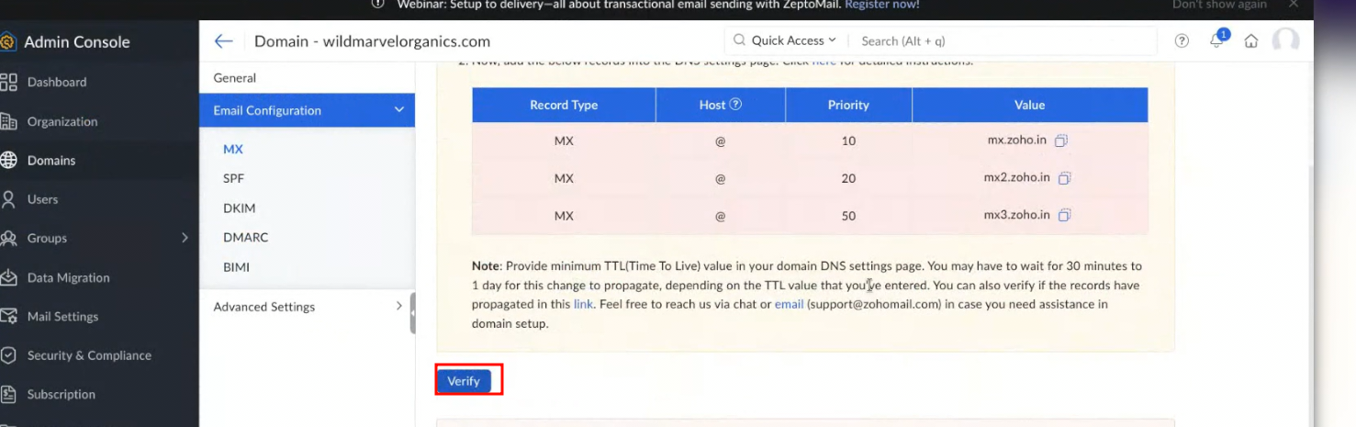
Task: Copy the mx3.zoho.in record value
Action: (1065, 216)
